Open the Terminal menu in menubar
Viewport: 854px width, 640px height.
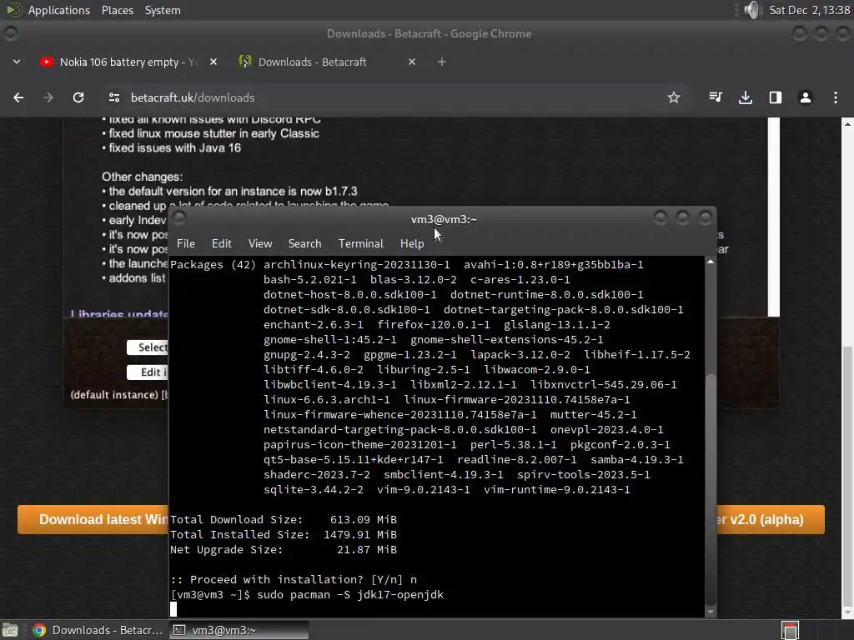pyautogui.click(x=360, y=244)
